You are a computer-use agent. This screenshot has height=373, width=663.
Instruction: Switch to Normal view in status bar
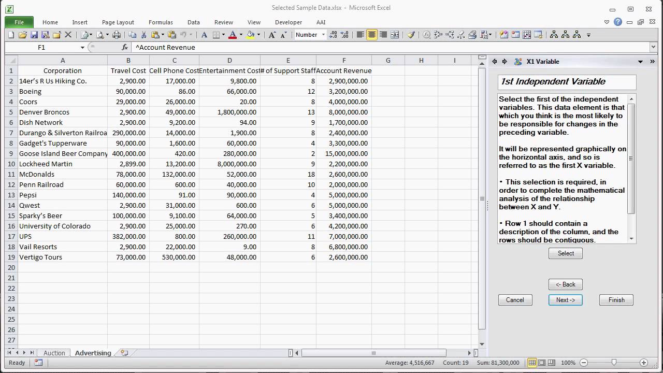532,363
